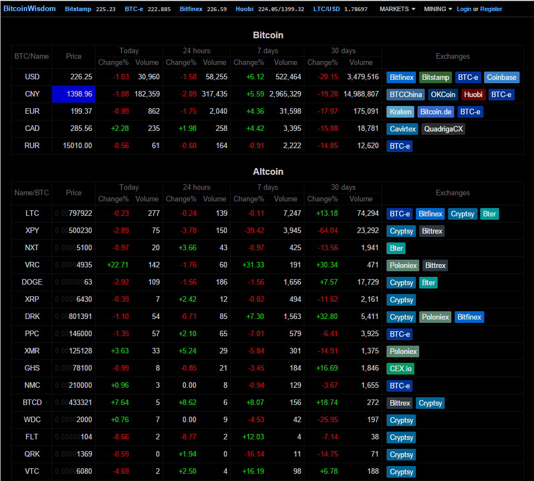
Task: Open OKCoin exchange for CNY row
Action: 443,94
